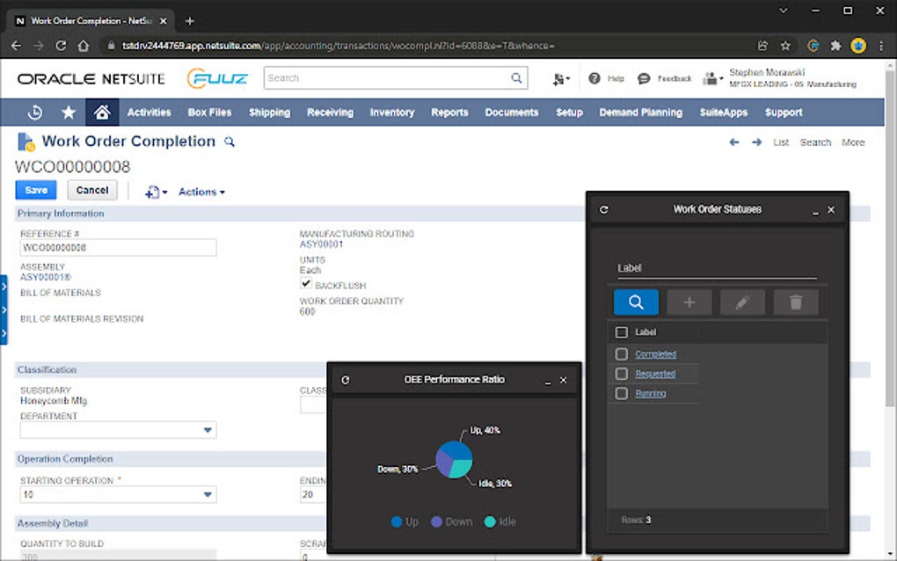Click the pencil edit icon in Work Order Statuses
The width and height of the screenshot is (897, 561).
(742, 302)
